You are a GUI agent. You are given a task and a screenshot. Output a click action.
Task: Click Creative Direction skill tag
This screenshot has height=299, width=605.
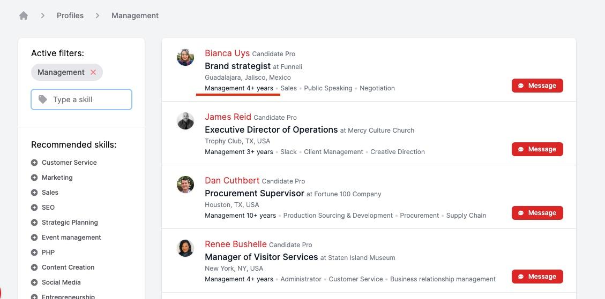[398, 152]
